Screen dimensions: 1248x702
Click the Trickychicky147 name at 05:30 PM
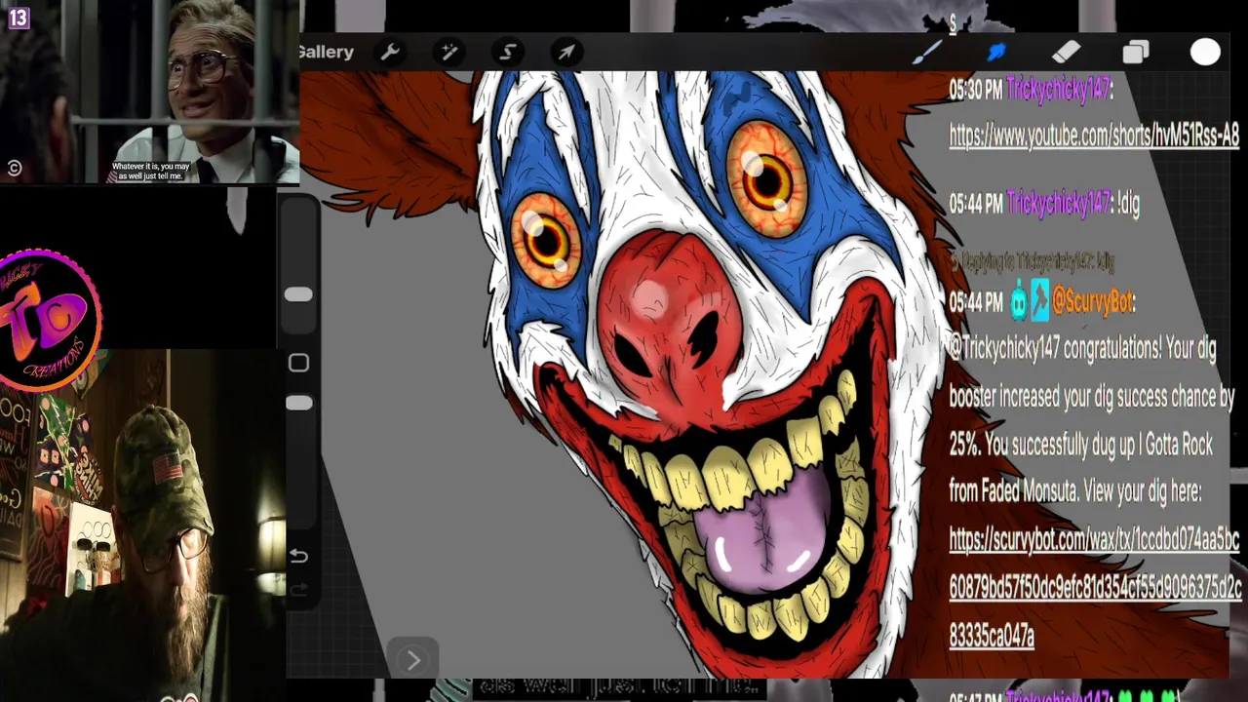[x=1059, y=90]
